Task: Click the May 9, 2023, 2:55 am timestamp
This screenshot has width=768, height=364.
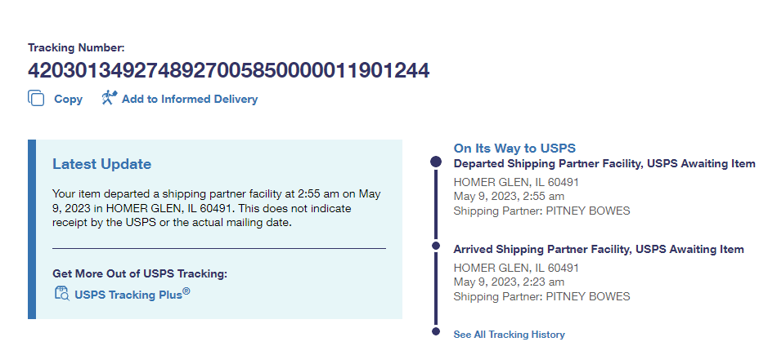Action: coord(508,196)
